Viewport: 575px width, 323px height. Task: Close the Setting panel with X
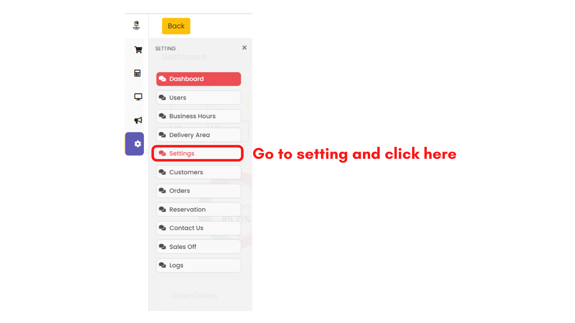coord(244,48)
